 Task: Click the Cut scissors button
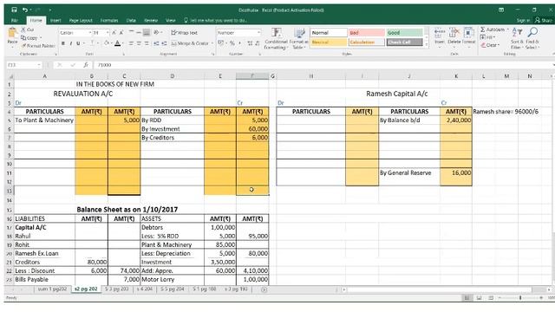(x=28, y=29)
